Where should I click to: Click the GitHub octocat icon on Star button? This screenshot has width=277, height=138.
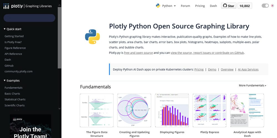pyautogui.click(x=225, y=6)
